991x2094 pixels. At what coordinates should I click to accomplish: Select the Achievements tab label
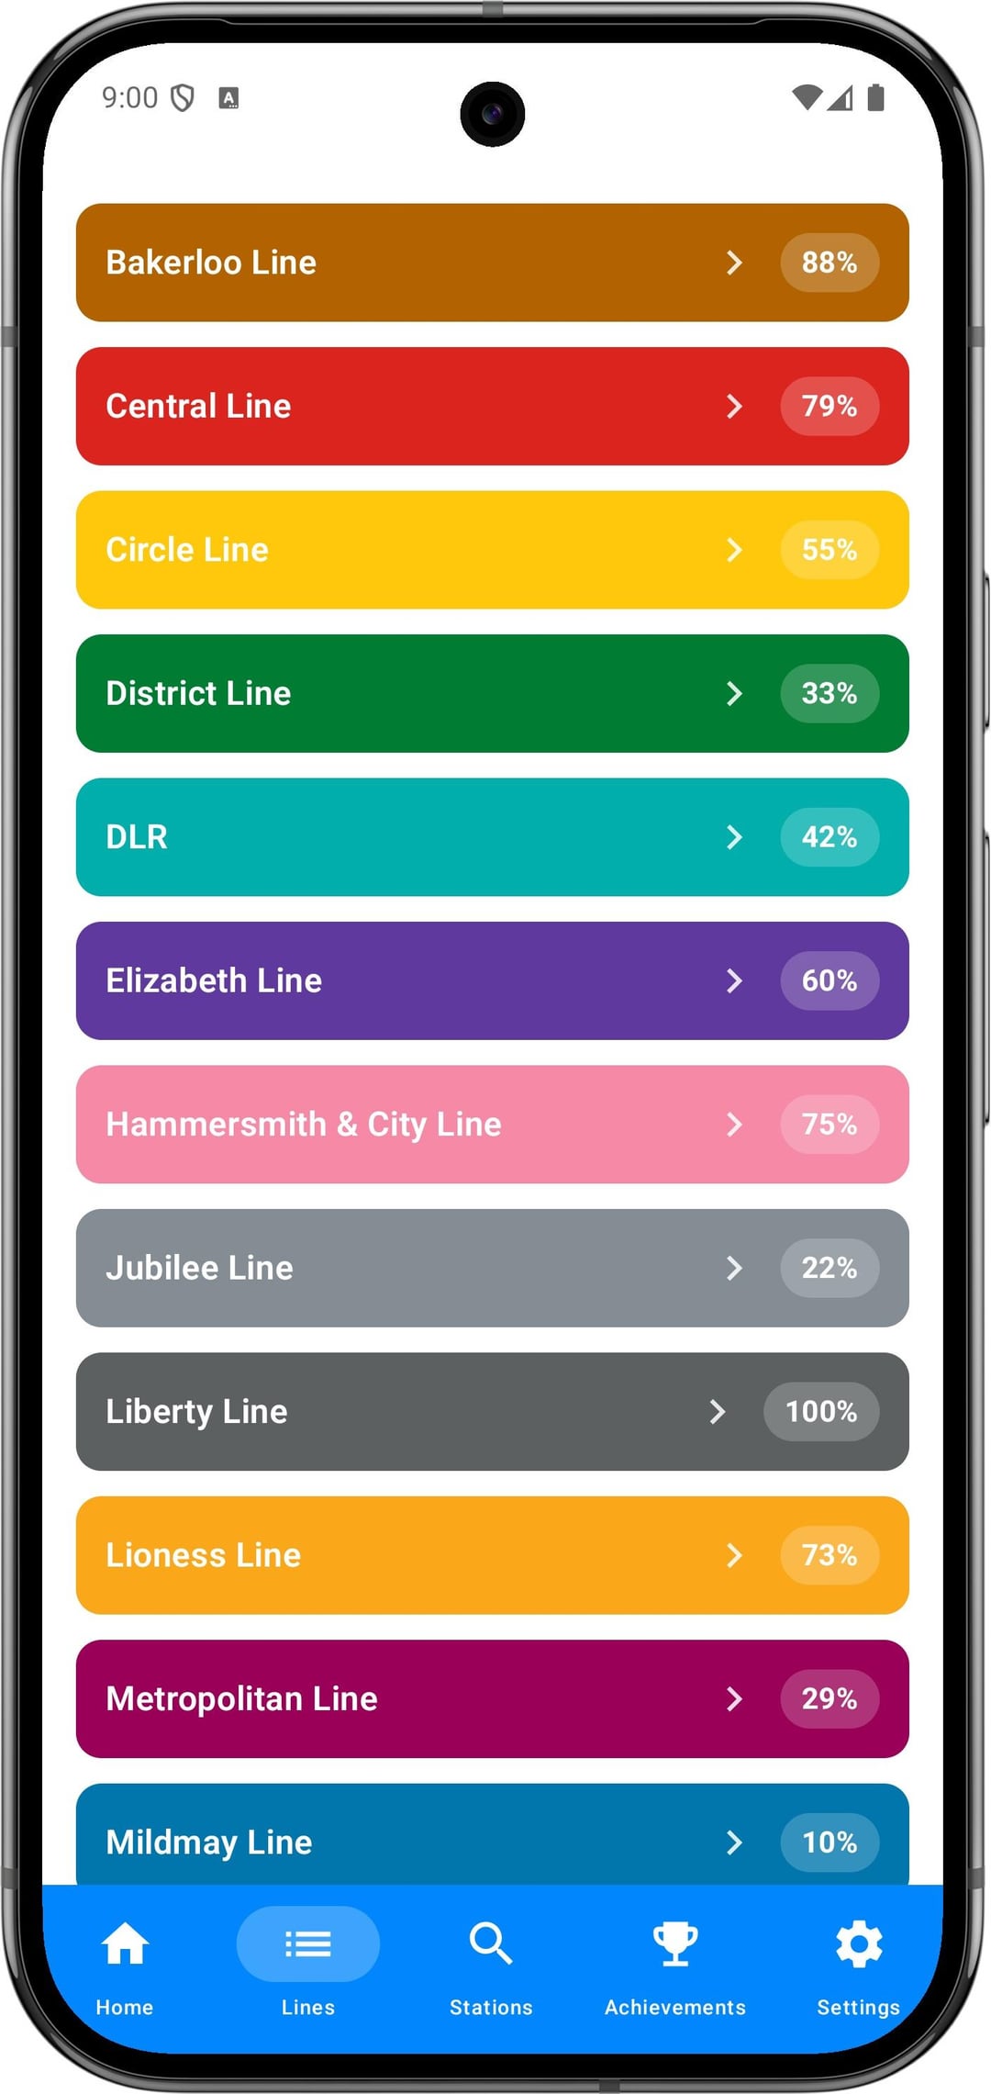[675, 2008]
